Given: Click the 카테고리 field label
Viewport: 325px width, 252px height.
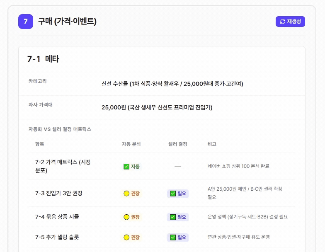Looking at the screenshot, I should (37, 81).
